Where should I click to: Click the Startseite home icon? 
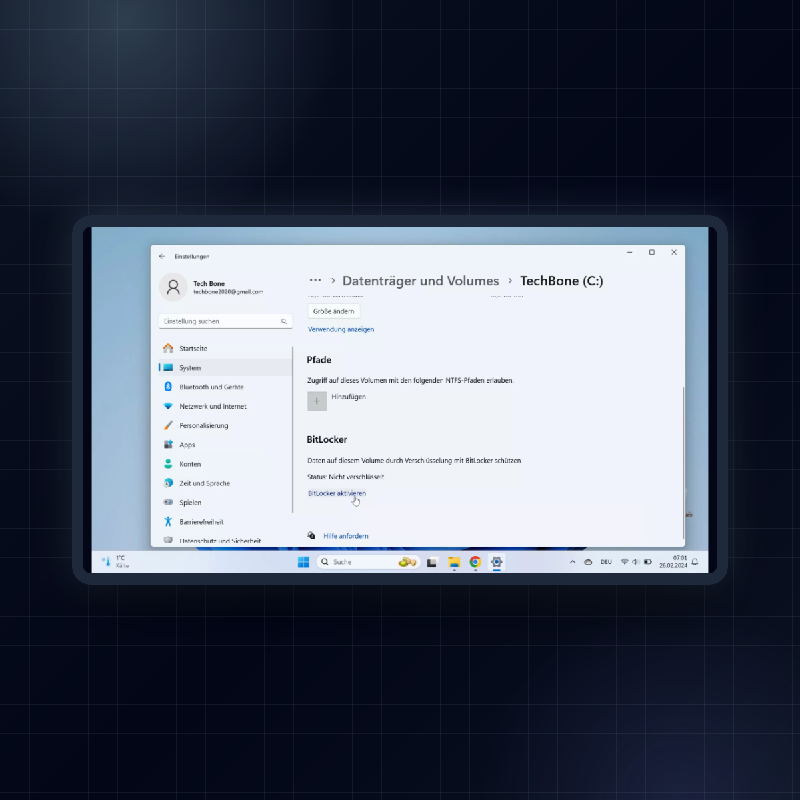tap(168, 349)
